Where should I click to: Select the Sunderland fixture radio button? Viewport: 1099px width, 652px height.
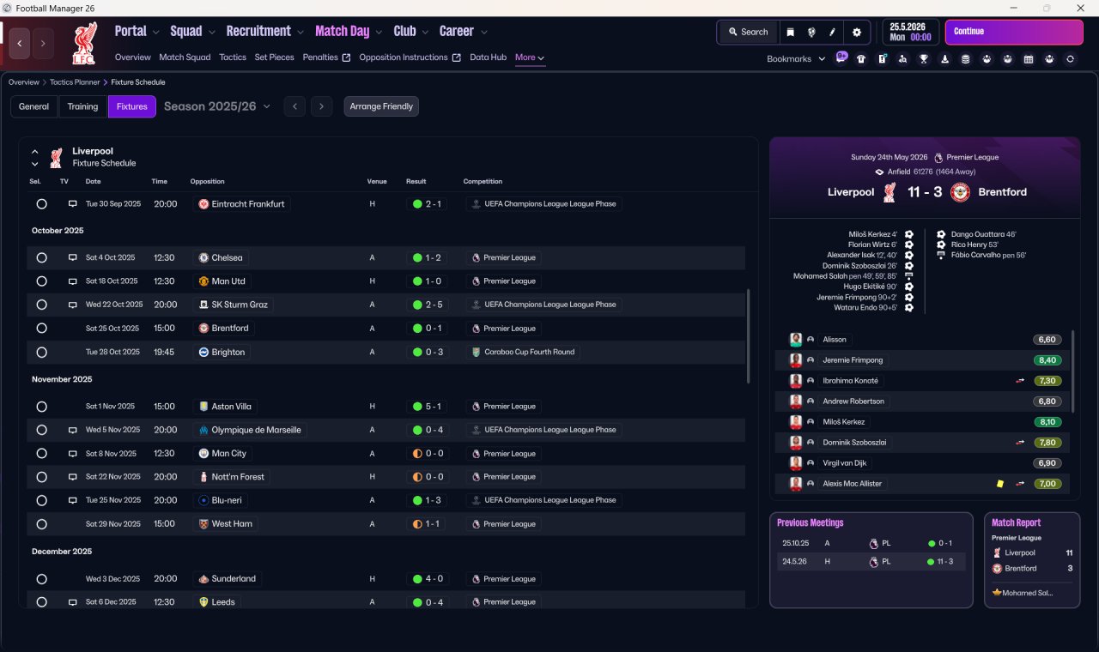click(x=41, y=579)
